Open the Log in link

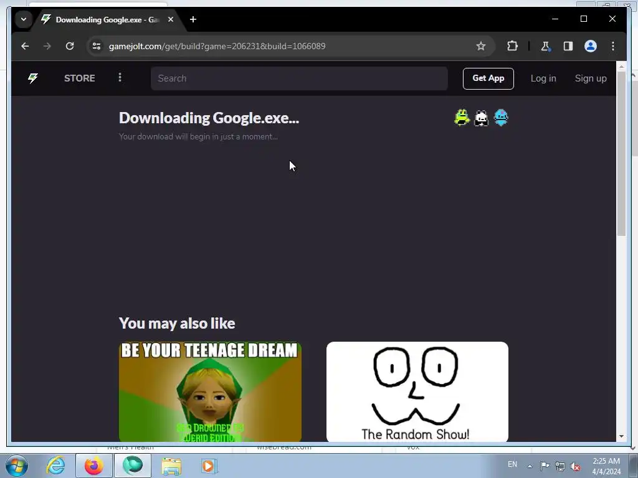click(543, 78)
